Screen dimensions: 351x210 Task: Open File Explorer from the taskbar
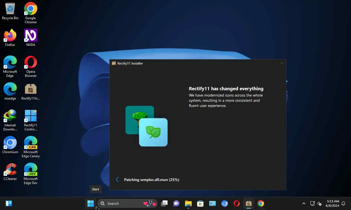[x=188, y=203]
